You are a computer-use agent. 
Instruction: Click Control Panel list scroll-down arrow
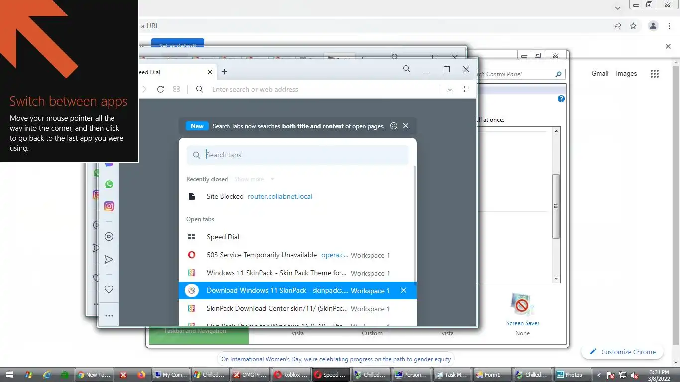pyautogui.click(x=556, y=279)
